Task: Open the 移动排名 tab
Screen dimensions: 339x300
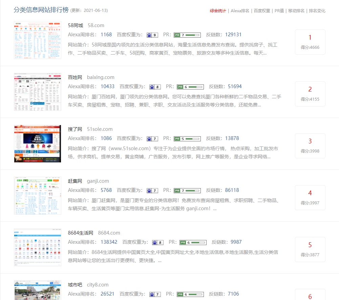Action: [x=296, y=11]
